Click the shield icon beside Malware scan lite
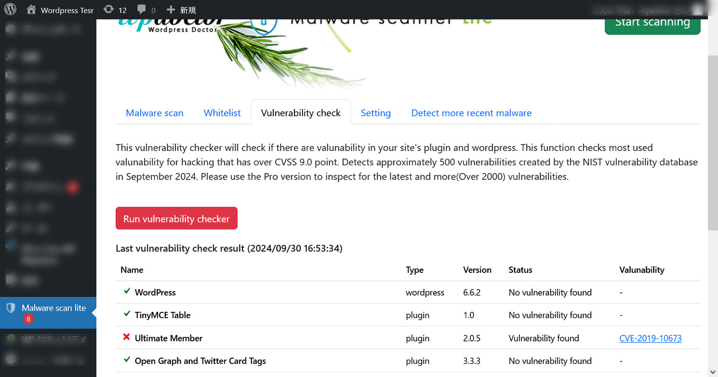 (x=10, y=308)
